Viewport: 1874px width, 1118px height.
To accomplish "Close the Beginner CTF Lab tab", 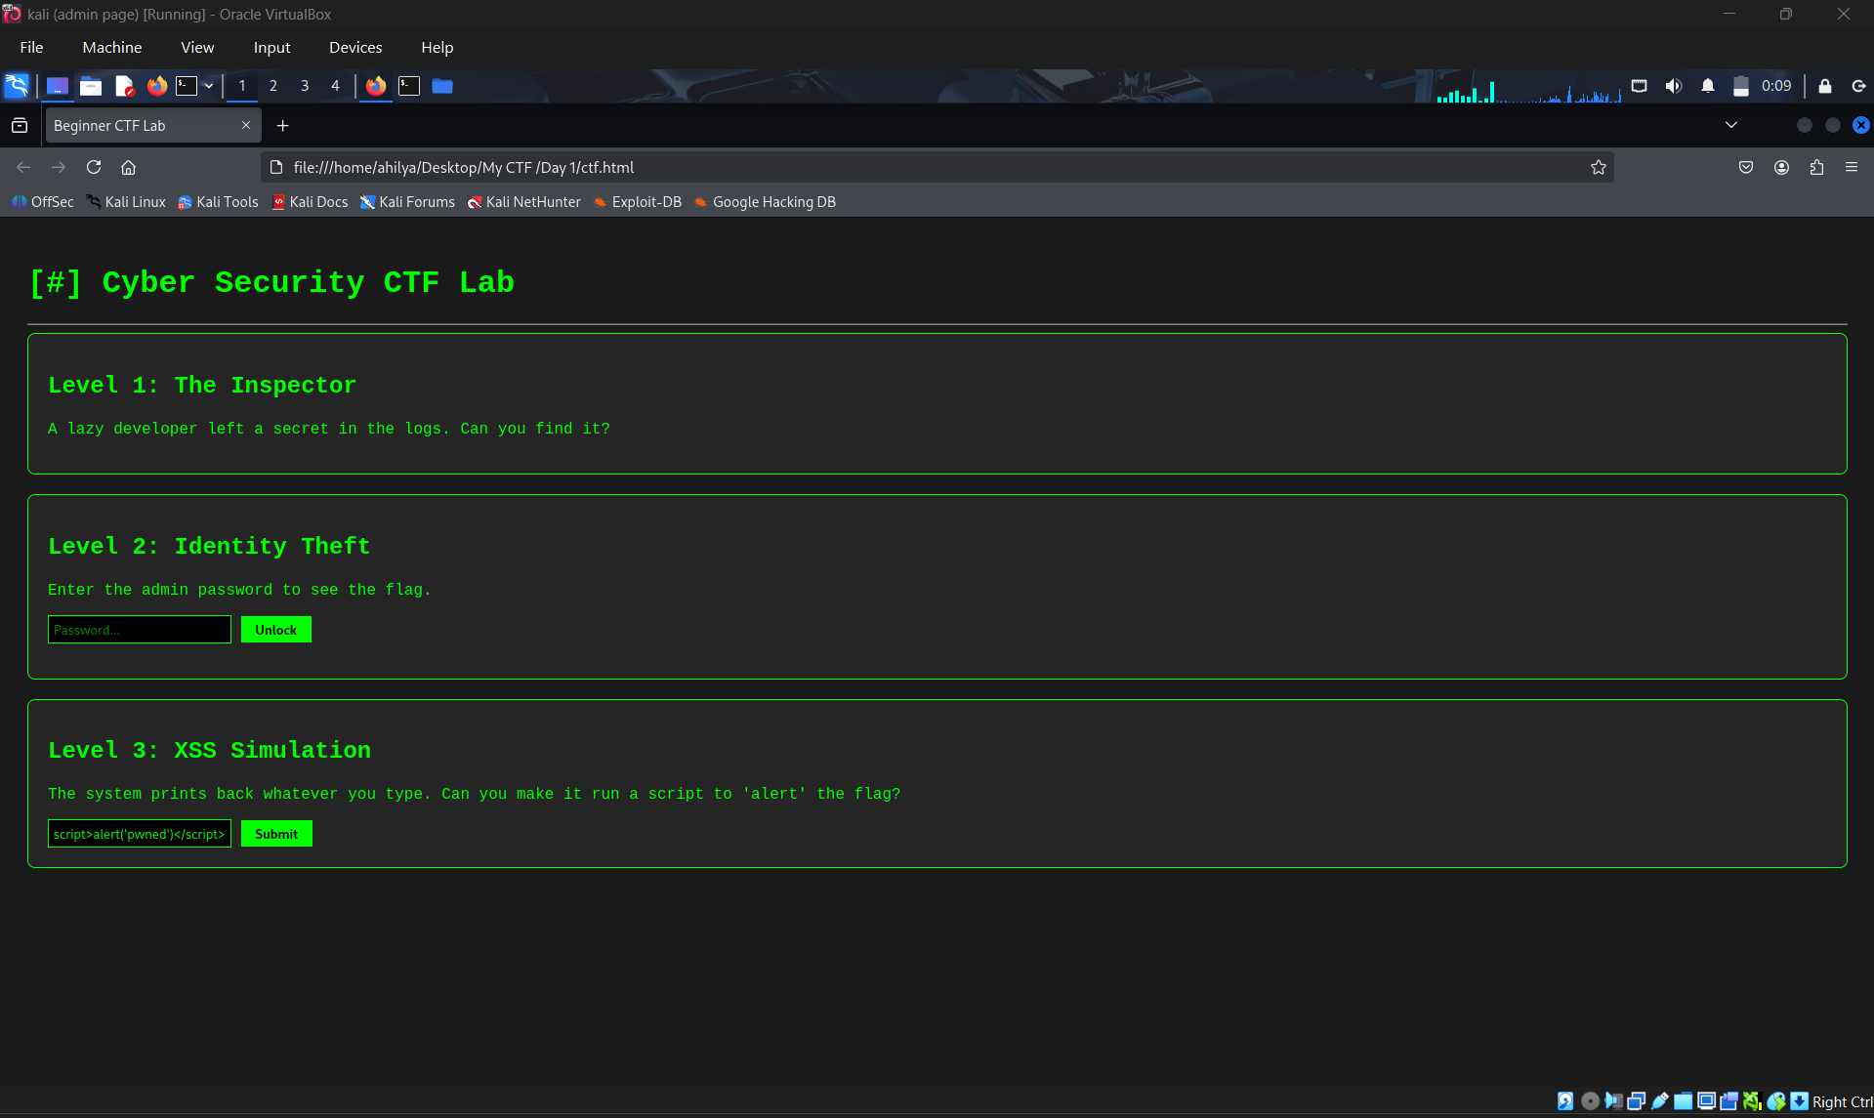I will pyautogui.click(x=246, y=125).
